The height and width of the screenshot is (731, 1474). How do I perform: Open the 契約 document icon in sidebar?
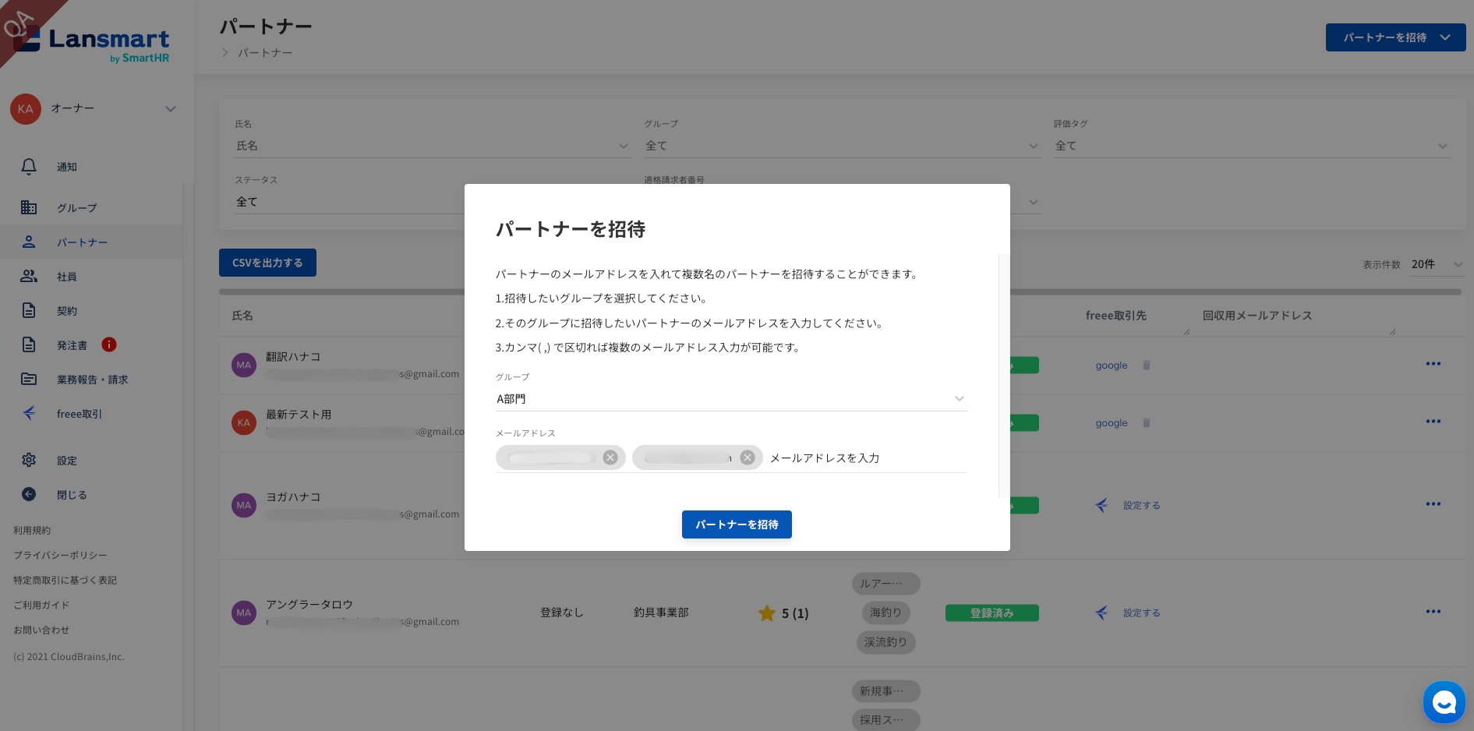pos(29,310)
